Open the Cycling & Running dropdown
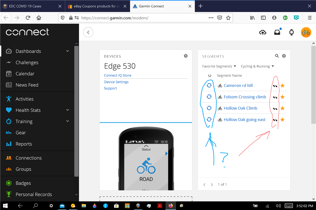The height and width of the screenshot is (210, 316). tap(257, 66)
